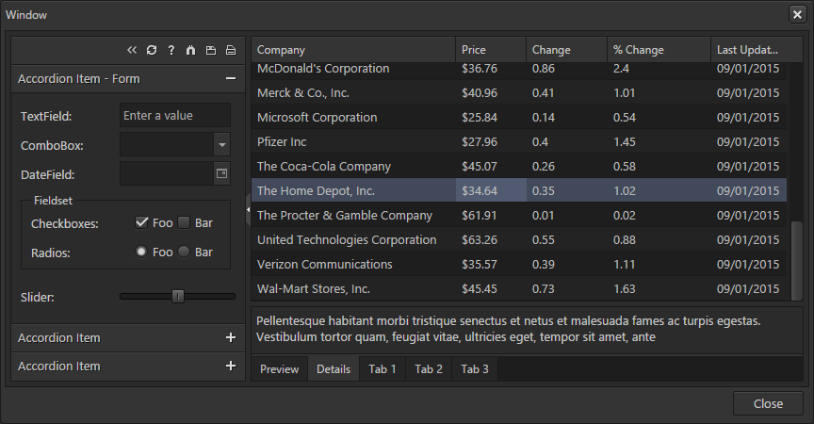Click the 0.14 change cell for Microsoft
Image resolution: width=814 pixels, height=424 pixels.
coord(566,117)
